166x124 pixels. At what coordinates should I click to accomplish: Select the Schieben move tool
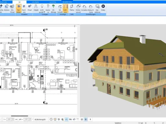point(1,8)
